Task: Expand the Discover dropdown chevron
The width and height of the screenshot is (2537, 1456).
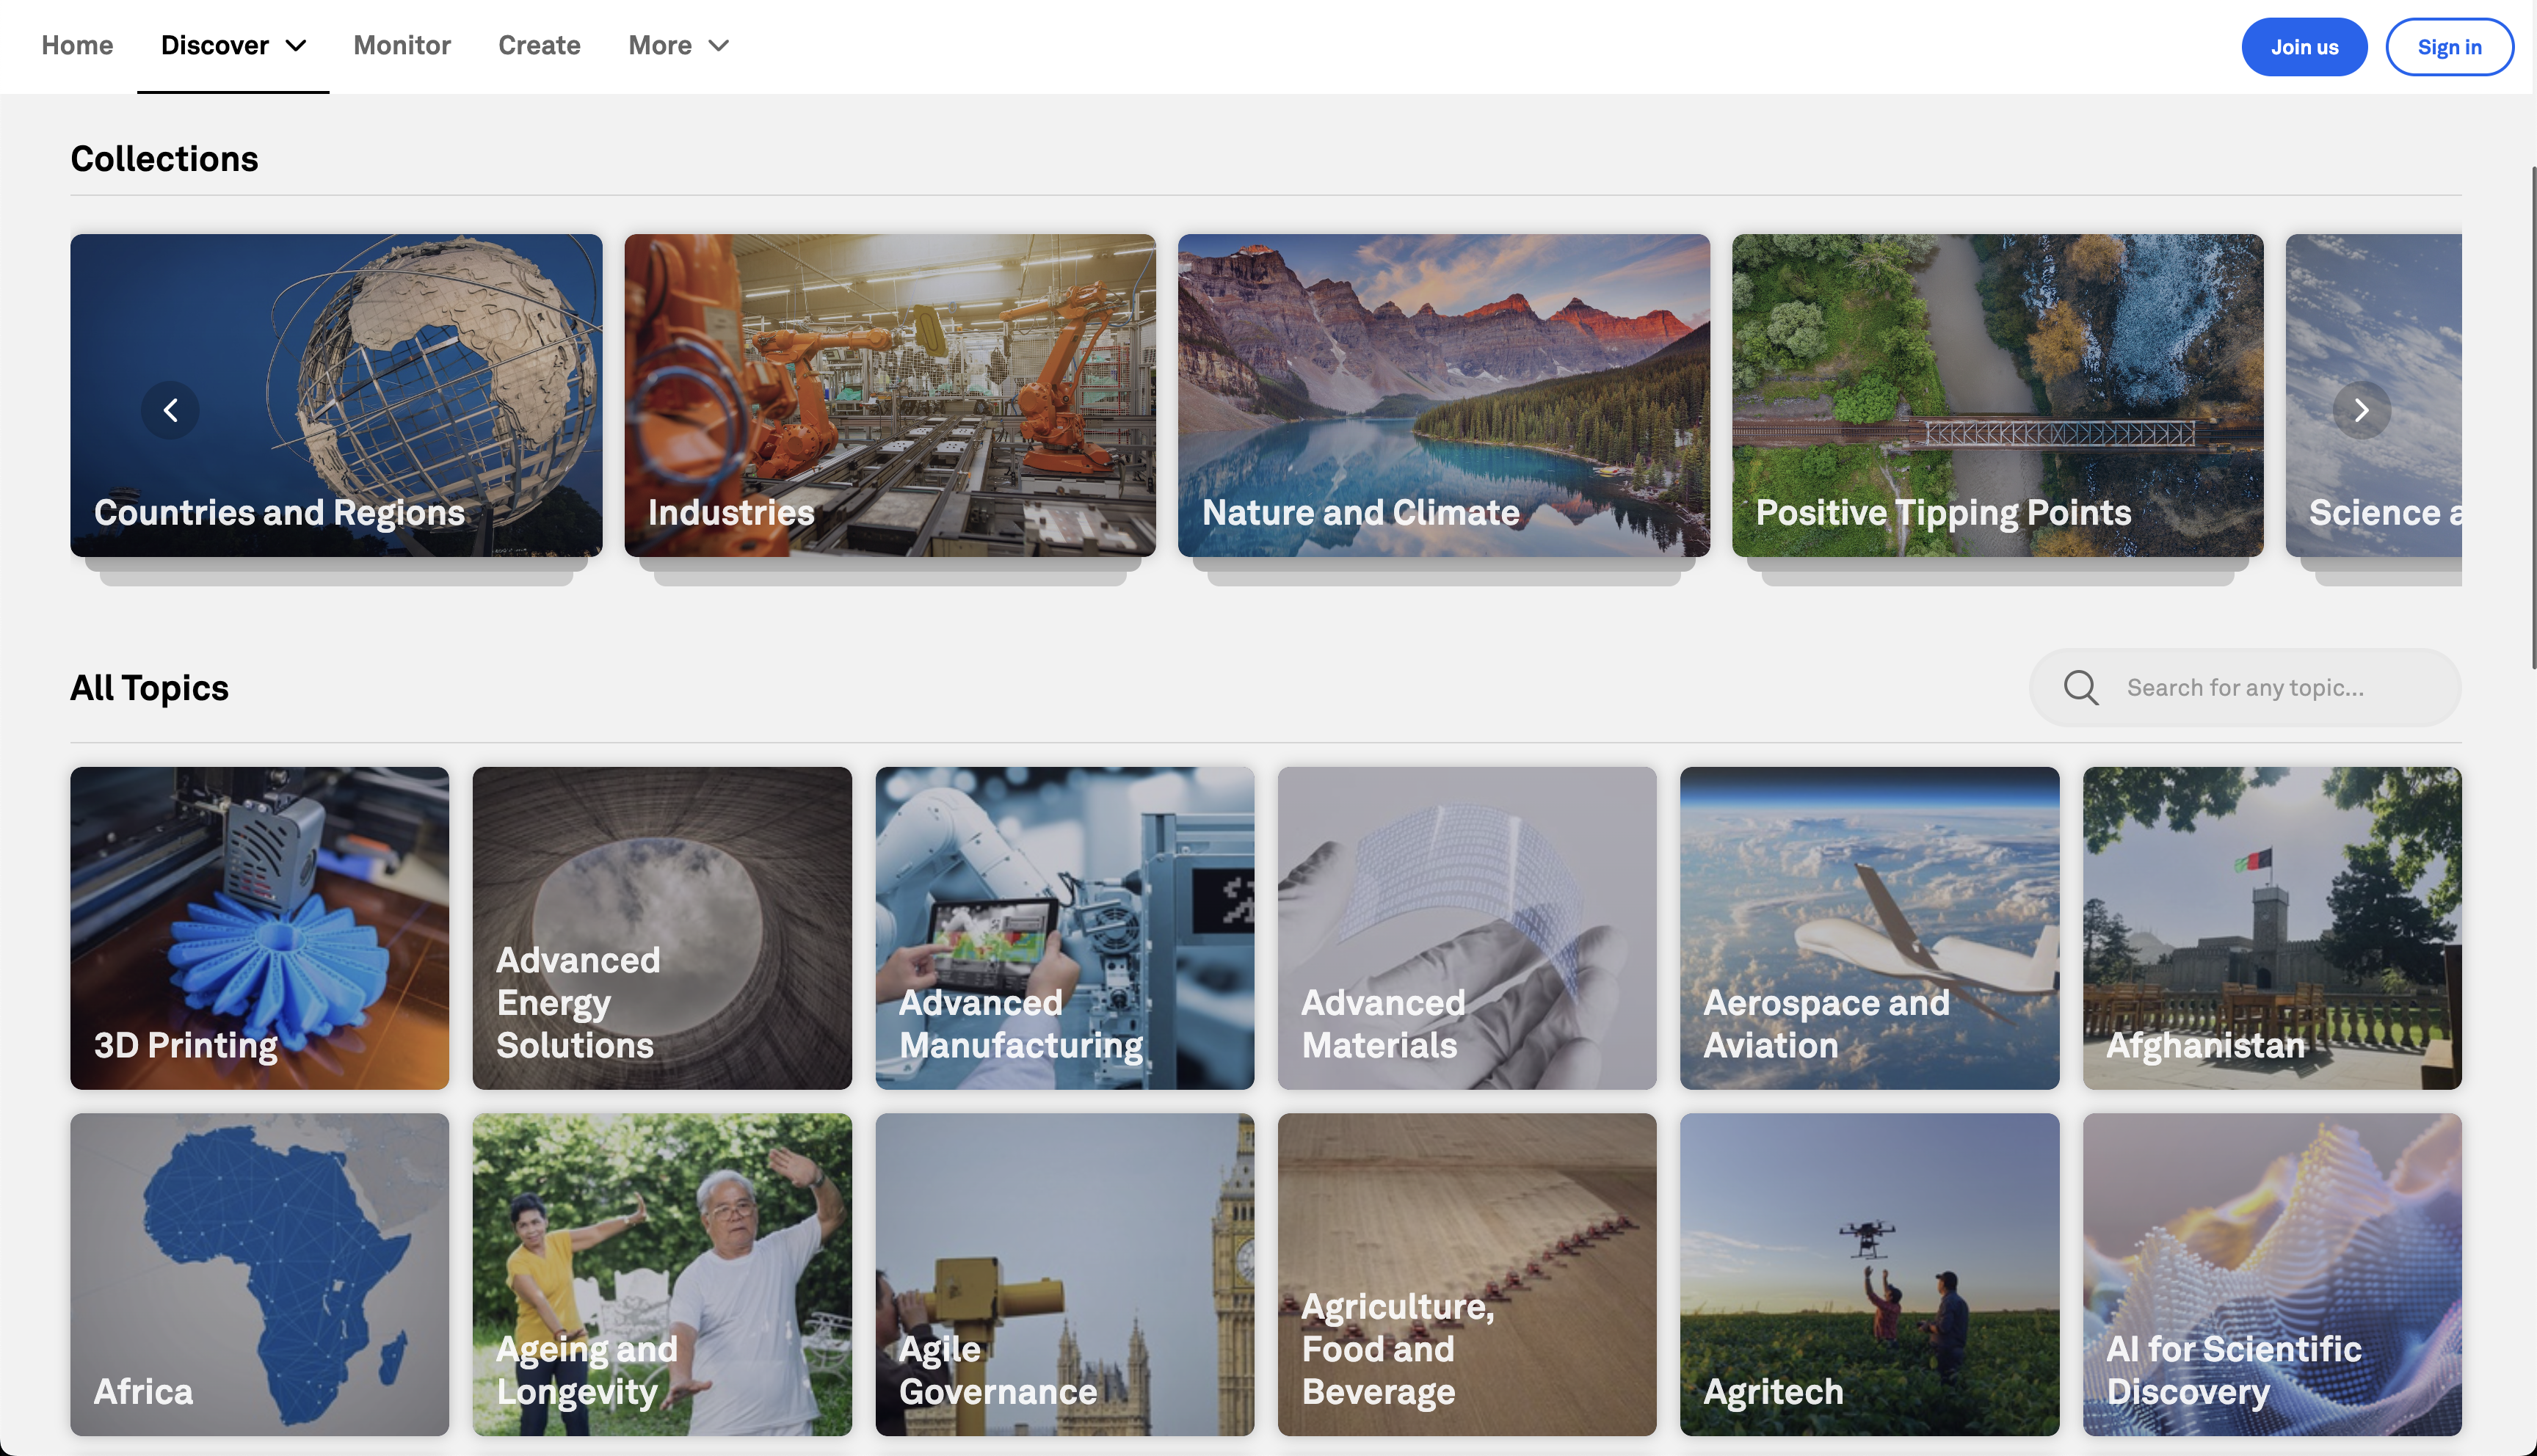Action: point(296,46)
